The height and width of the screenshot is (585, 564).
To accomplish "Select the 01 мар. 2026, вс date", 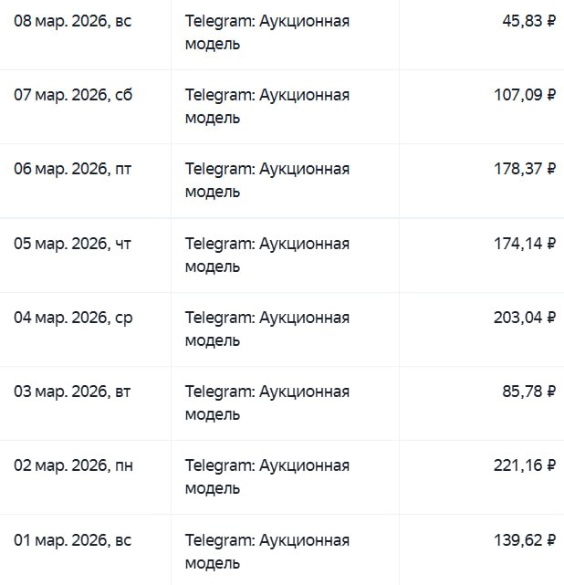I will coord(73,540).
